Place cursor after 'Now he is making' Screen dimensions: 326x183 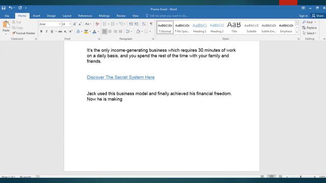122,99
